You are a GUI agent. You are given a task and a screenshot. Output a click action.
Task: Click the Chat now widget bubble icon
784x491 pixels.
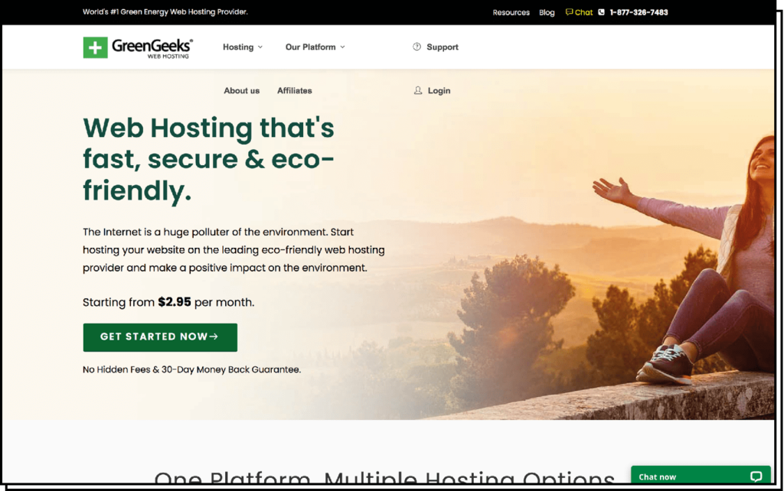756,476
